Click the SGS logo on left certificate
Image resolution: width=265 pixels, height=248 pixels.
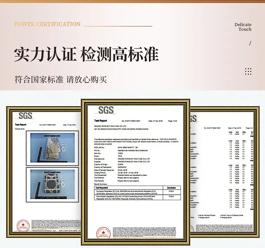tap(25, 116)
